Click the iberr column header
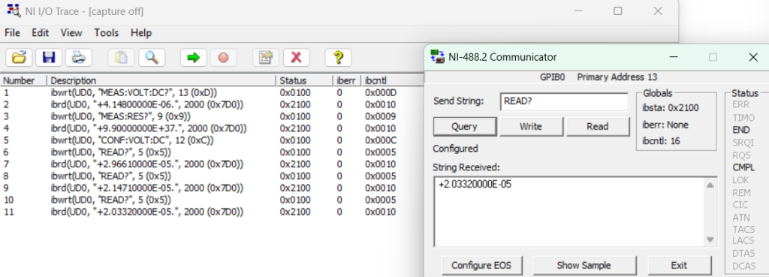 pyautogui.click(x=347, y=80)
